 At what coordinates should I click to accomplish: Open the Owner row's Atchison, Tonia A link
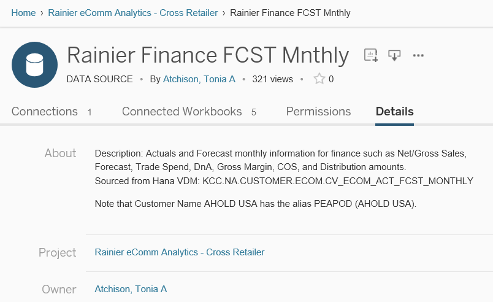(x=131, y=289)
